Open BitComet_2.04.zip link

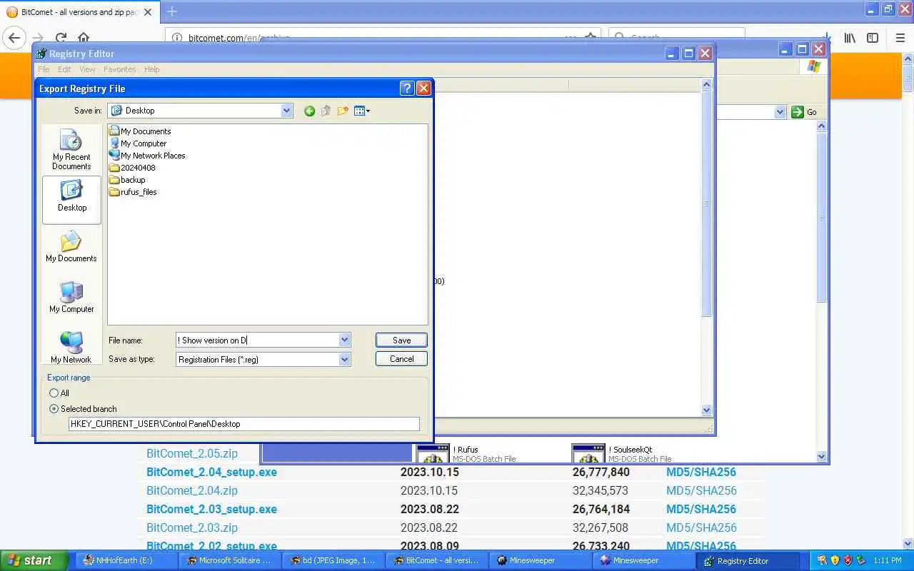192,490
